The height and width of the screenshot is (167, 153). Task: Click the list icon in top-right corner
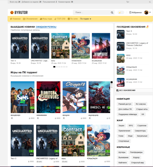click(x=150, y=2)
